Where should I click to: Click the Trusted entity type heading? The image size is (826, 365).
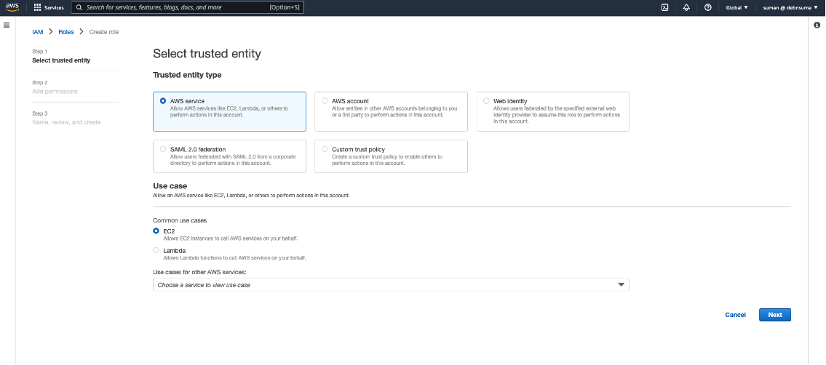[x=187, y=75]
